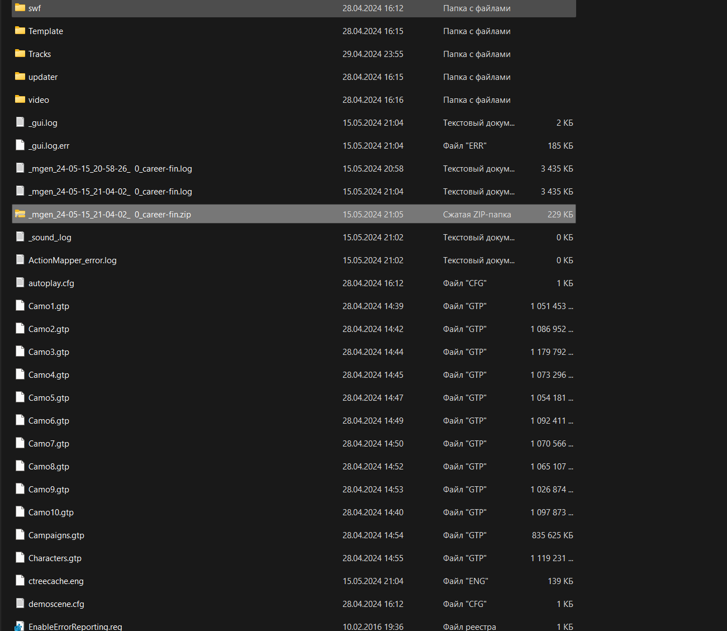
Task: Select the swf folder name
Action: 35,8
